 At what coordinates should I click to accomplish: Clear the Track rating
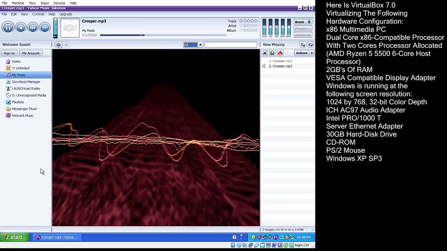241,21
